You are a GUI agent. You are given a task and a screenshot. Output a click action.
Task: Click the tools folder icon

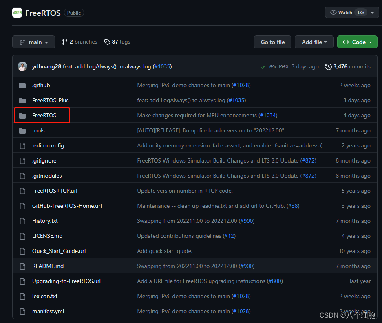click(22, 131)
